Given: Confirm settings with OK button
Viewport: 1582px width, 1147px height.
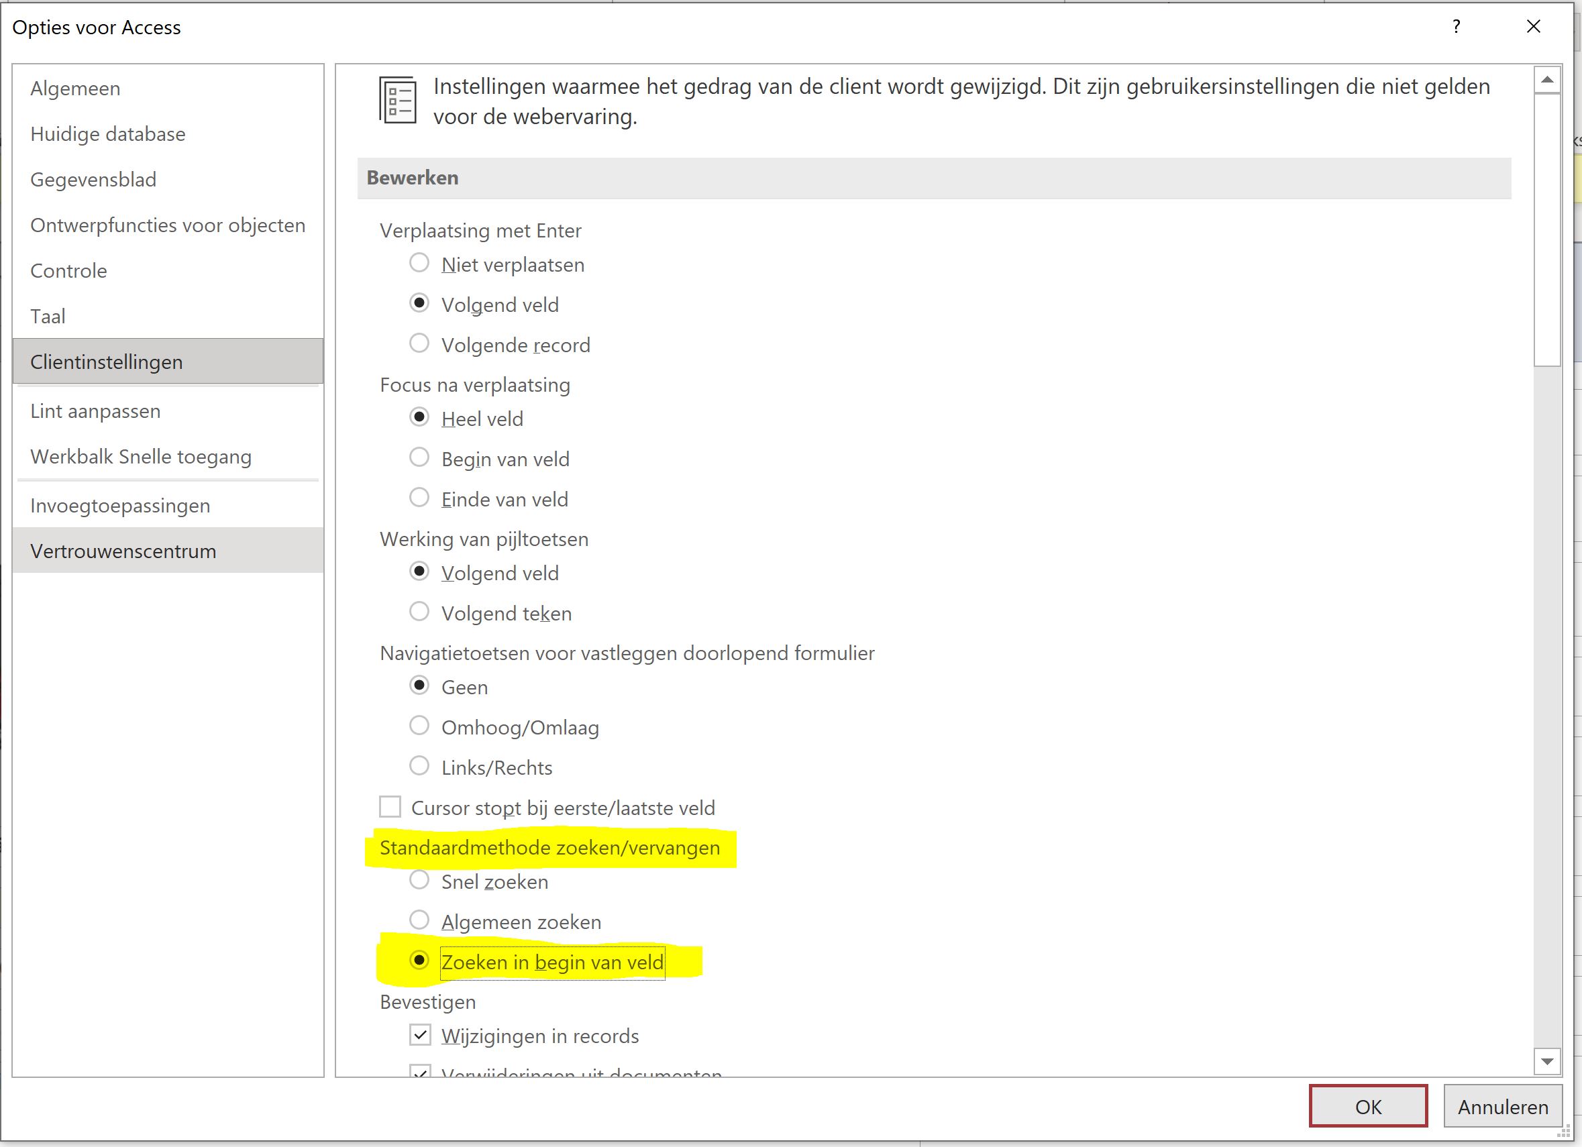Looking at the screenshot, I should pyautogui.click(x=1368, y=1107).
